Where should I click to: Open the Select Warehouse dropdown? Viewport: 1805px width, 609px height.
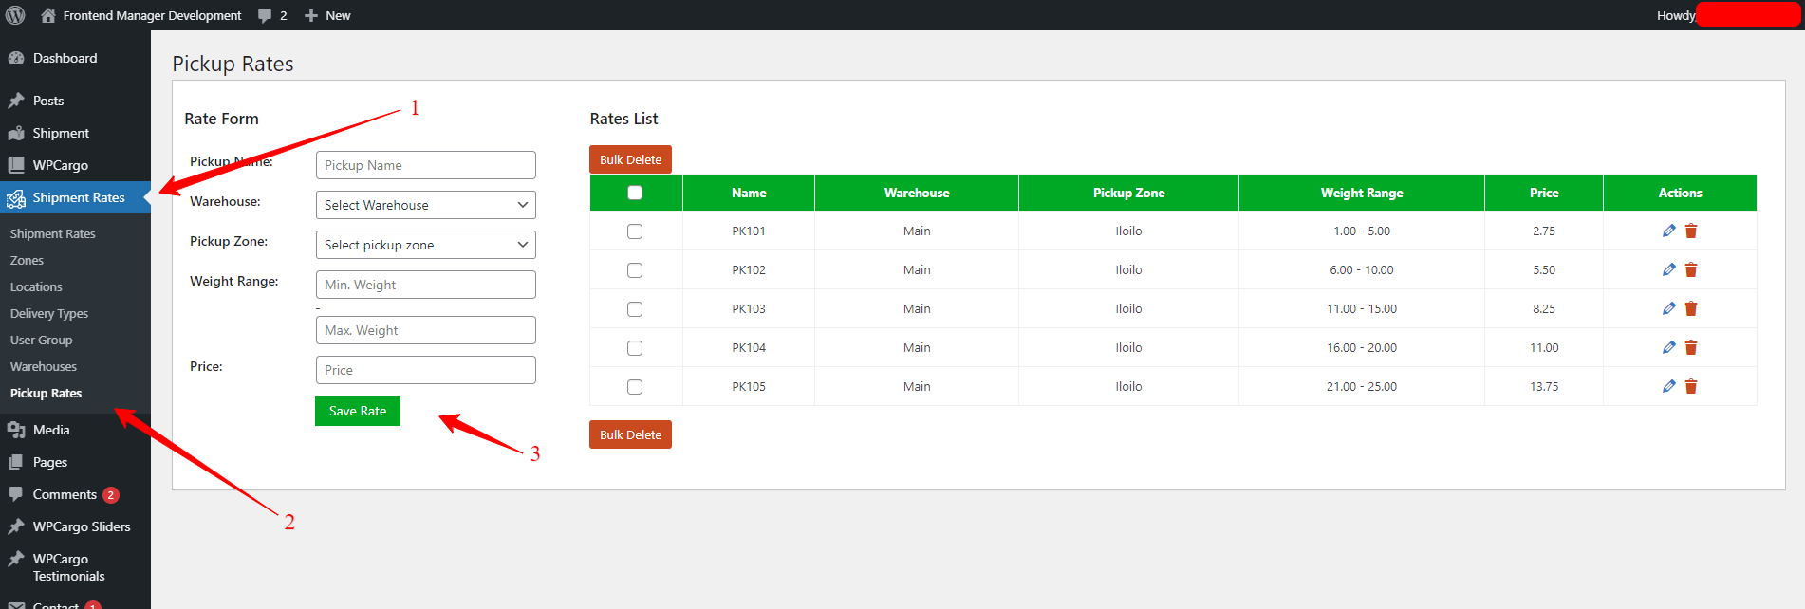(x=425, y=205)
